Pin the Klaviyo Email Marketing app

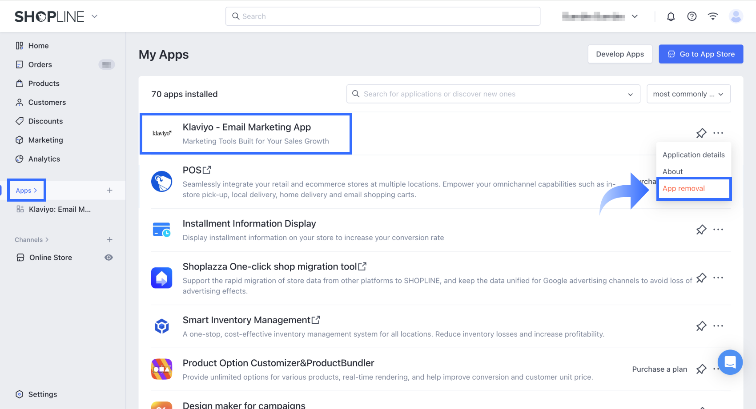(x=701, y=133)
